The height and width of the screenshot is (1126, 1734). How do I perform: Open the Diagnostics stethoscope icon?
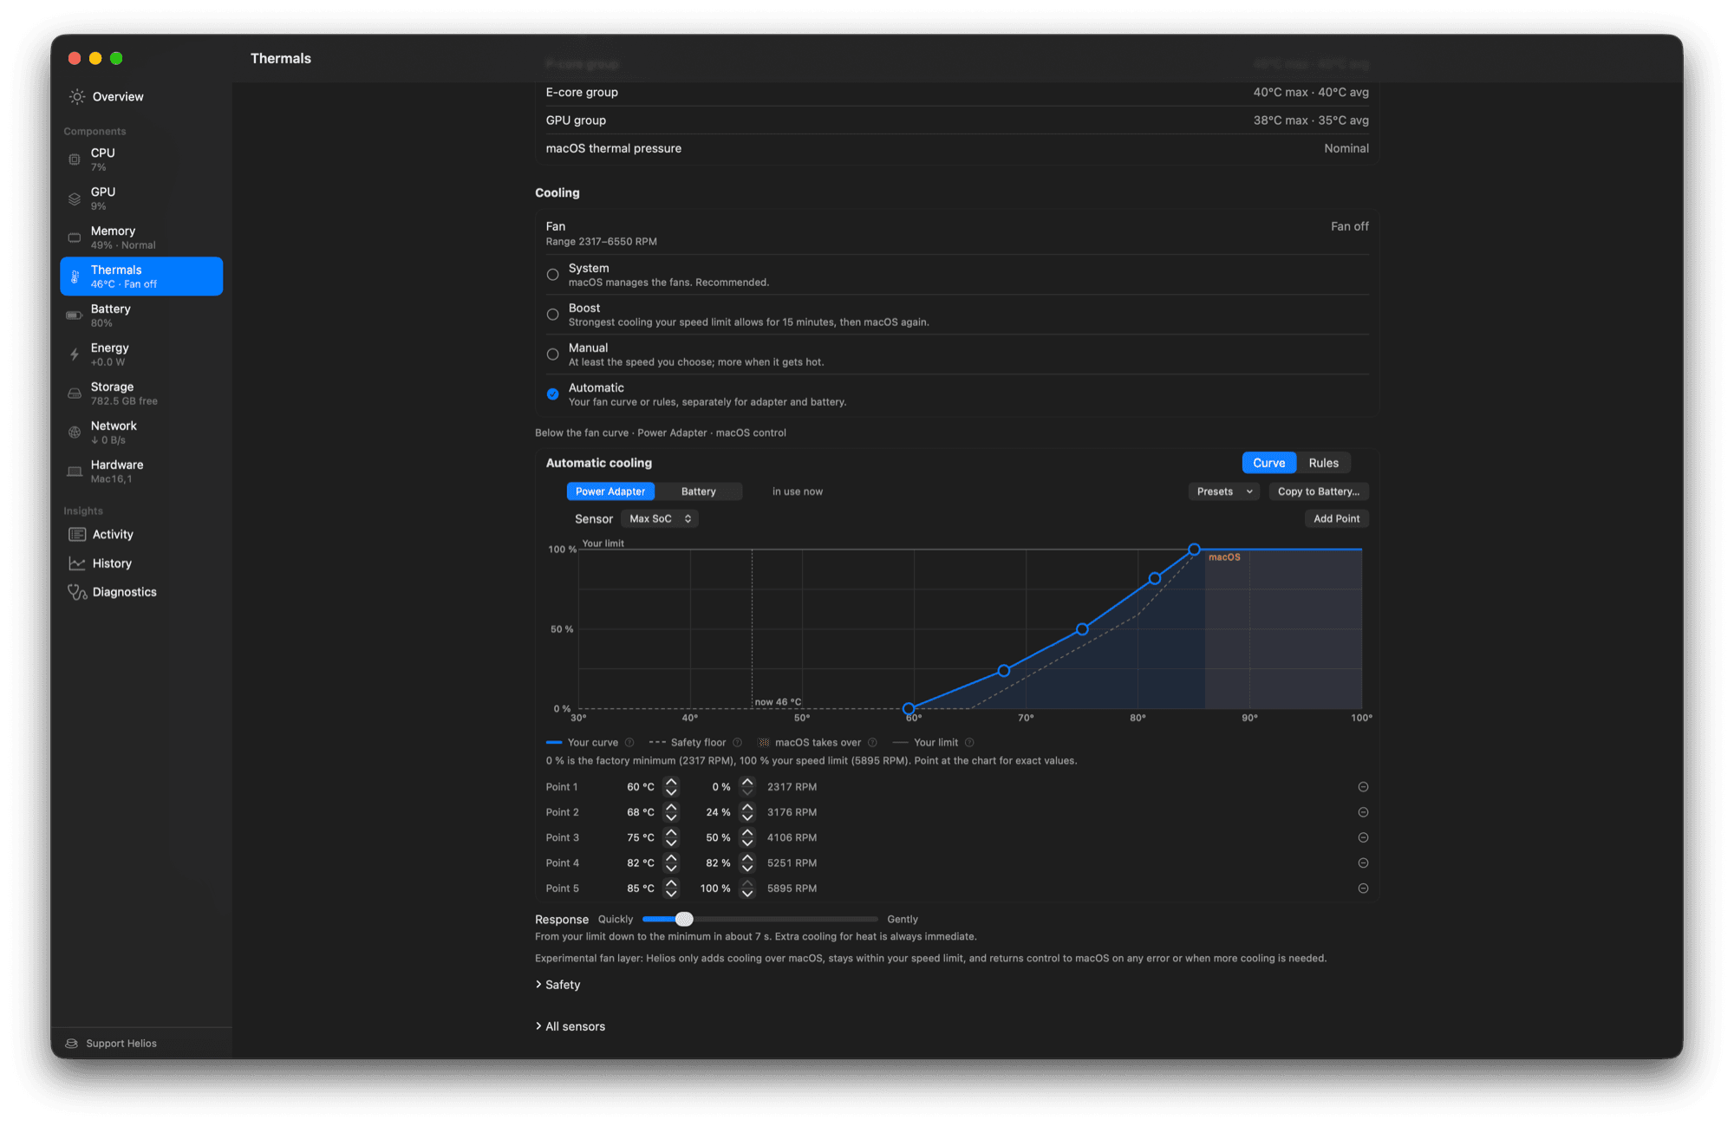click(x=77, y=592)
